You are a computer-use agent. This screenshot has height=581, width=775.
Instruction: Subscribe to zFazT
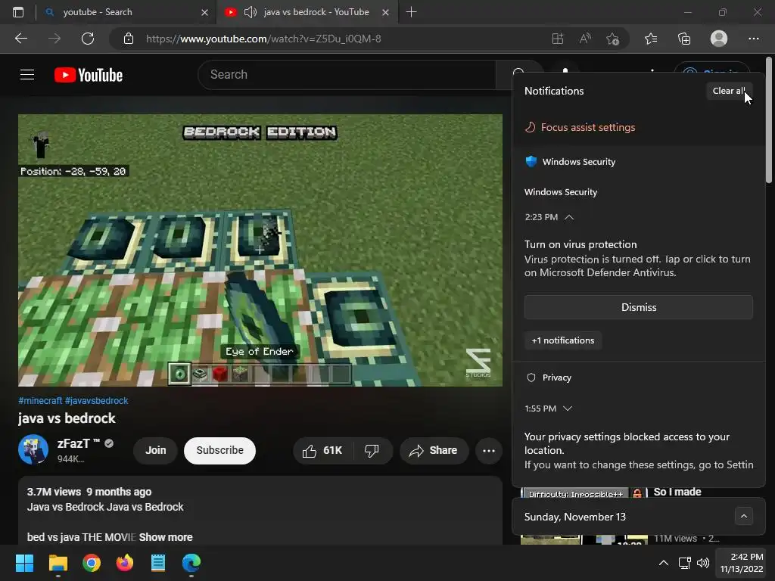click(x=220, y=451)
